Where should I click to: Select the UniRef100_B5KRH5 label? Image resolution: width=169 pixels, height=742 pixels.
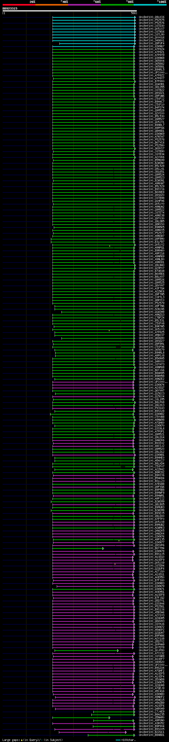point(152,359)
